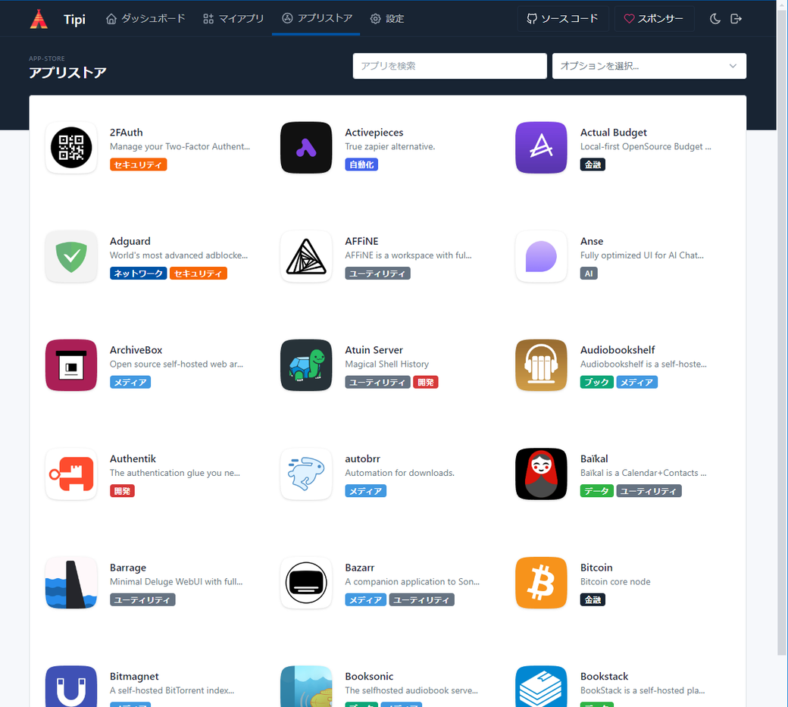Expand the オプションを選択 category dropdown

tap(649, 66)
